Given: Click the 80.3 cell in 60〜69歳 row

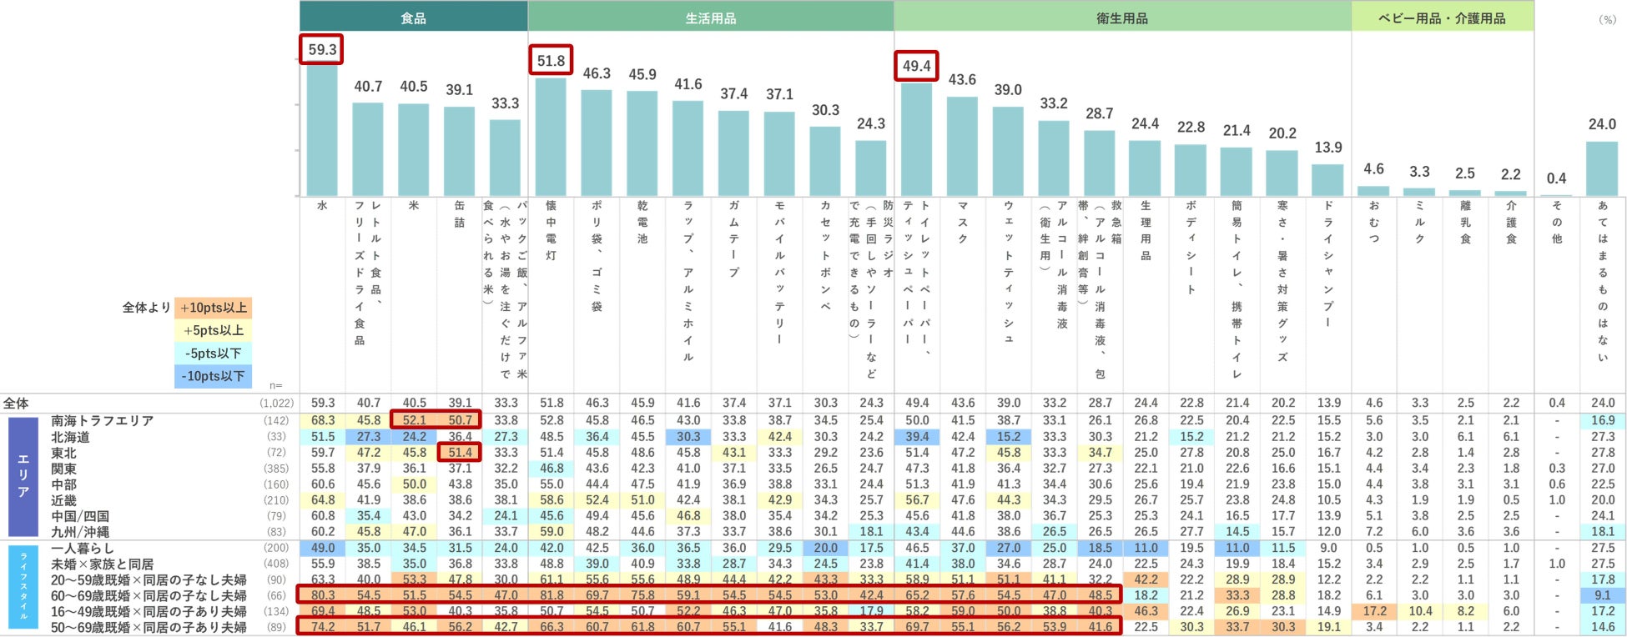Looking at the screenshot, I should click(323, 595).
